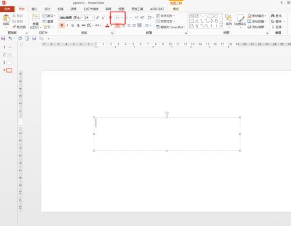Click the Save icon in the quick access bar
This screenshot has width=291, height=226.
click(3, 38)
